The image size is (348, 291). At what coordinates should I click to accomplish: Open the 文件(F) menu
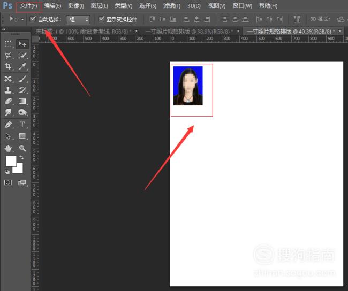coord(28,6)
